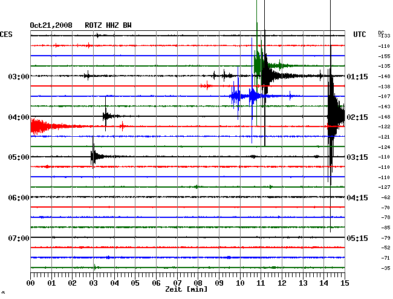Screen dimensions: 393x299
Task: Click minute tick label 04
Action: click(114, 283)
